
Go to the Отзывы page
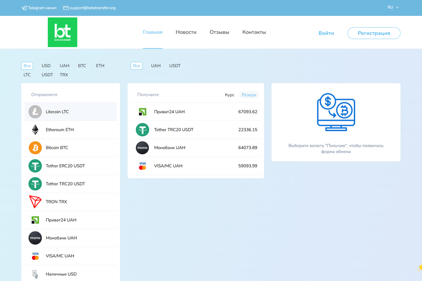219,32
